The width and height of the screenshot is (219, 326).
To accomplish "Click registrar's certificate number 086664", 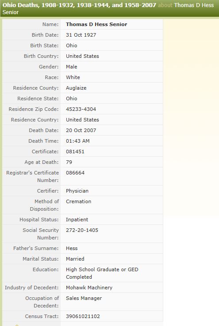I will pyautogui.click(x=75, y=173).
